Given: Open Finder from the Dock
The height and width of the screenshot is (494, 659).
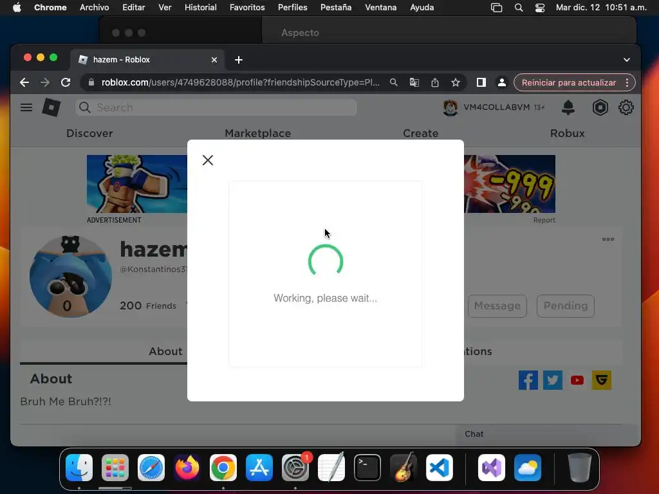Looking at the screenshot, I should point(79,468).
